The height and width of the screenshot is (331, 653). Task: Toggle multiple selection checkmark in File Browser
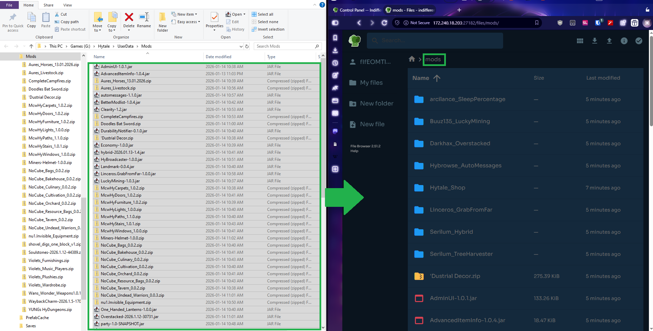(639, 41)
